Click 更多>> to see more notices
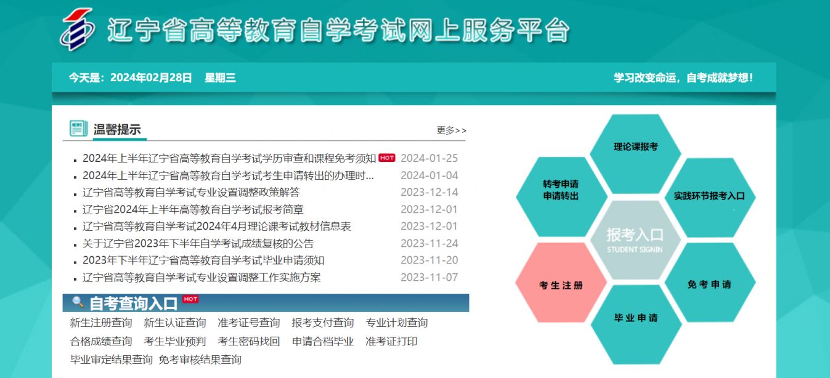Image resolution: width=830 pixels, height=378 pixels. click(x=452, y=131)
